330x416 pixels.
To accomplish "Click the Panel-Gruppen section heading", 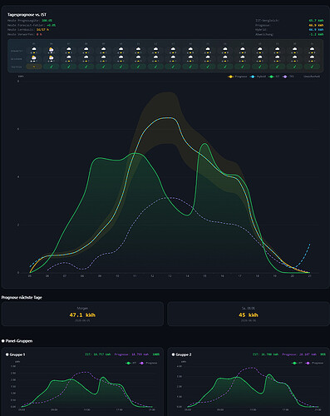I will (17, 341).
